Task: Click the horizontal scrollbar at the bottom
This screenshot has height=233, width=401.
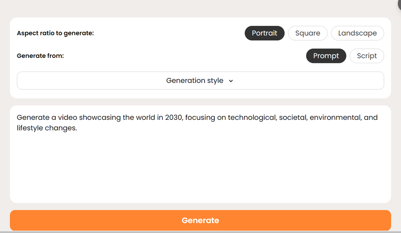Action: point(200,232)
